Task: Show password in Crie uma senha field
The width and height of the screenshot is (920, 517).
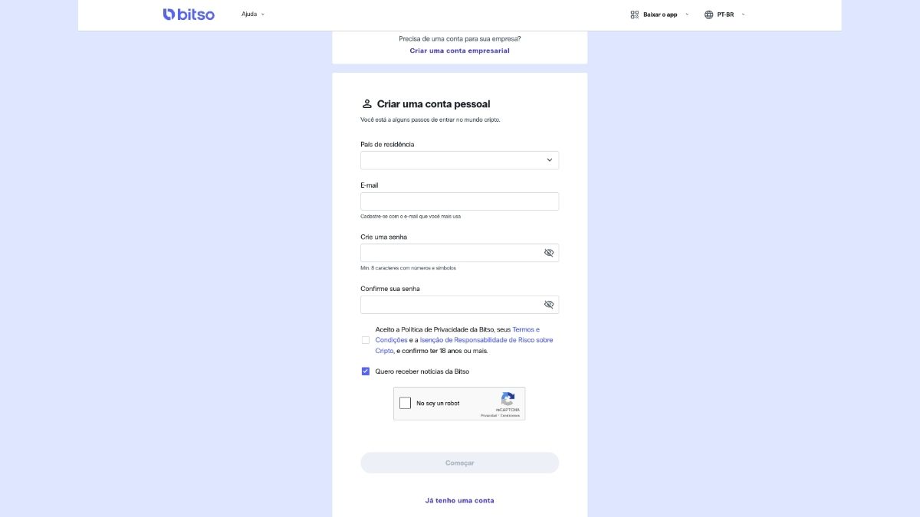Action: 549,253
